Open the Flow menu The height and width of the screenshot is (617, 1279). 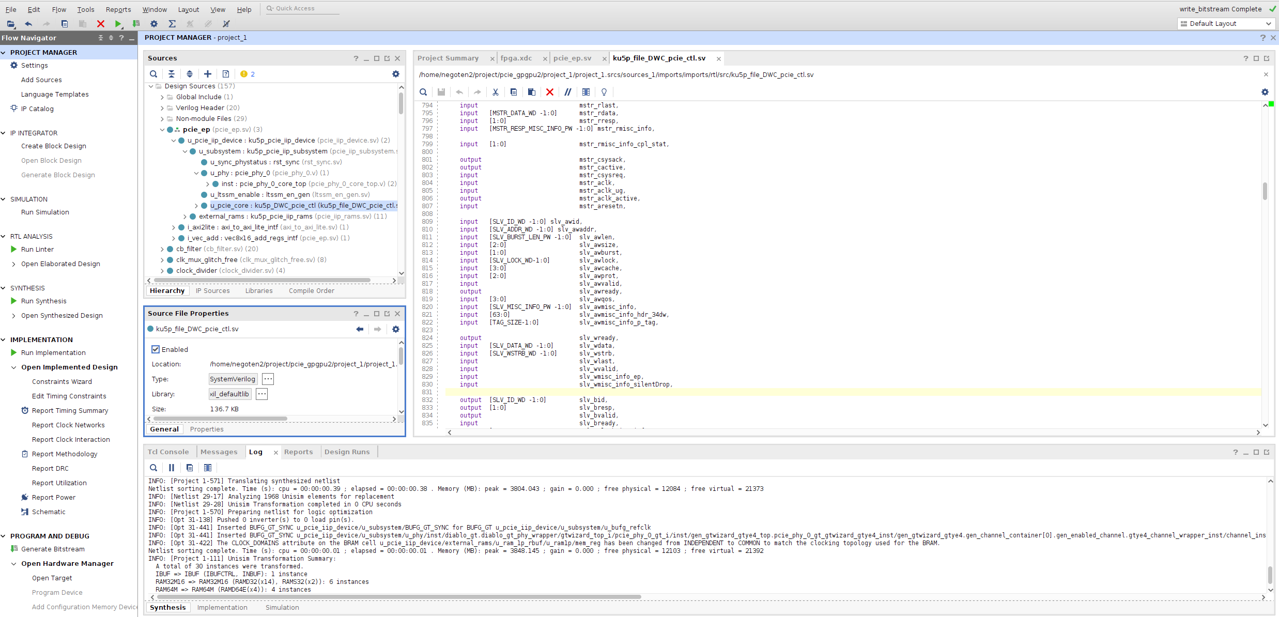click(59, 9)
